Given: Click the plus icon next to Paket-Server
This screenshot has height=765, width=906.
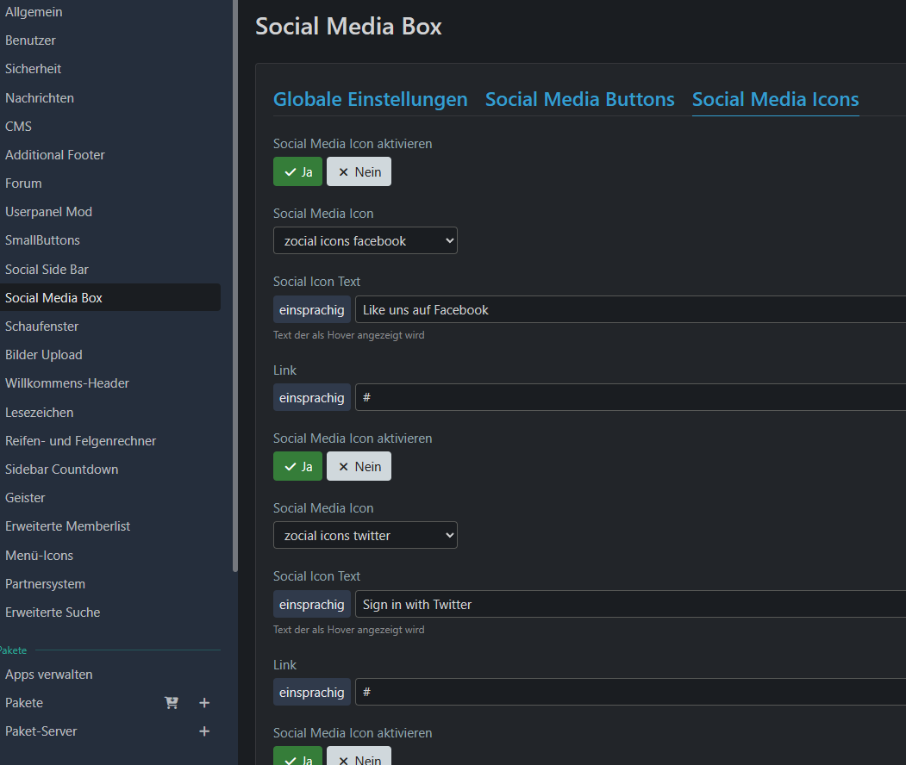Looking at the screenshot, I should click(204, 731).
